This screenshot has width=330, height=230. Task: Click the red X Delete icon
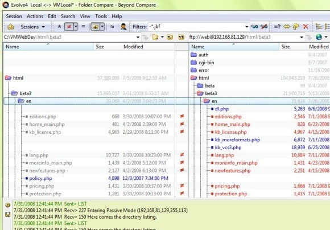pyautogui.click(x=306, y=27)
